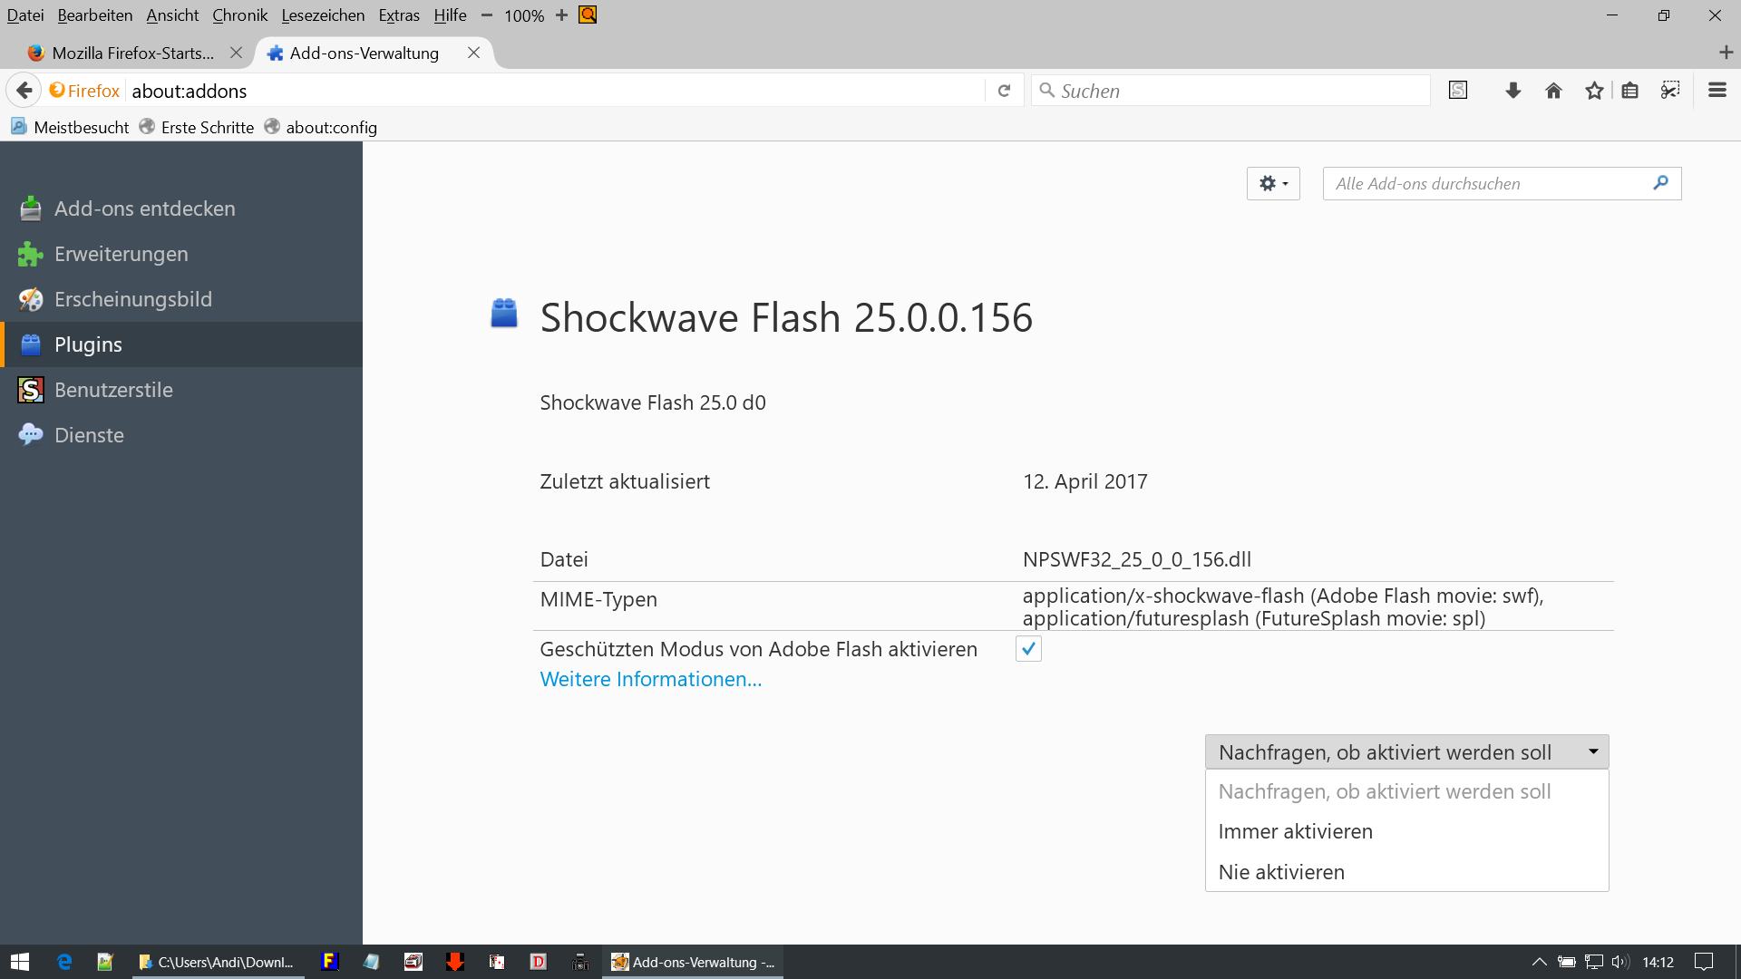Click the Downloads arrow toolbar icon

[1512, 91]
